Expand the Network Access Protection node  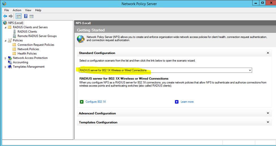click(x=5, y=58)
